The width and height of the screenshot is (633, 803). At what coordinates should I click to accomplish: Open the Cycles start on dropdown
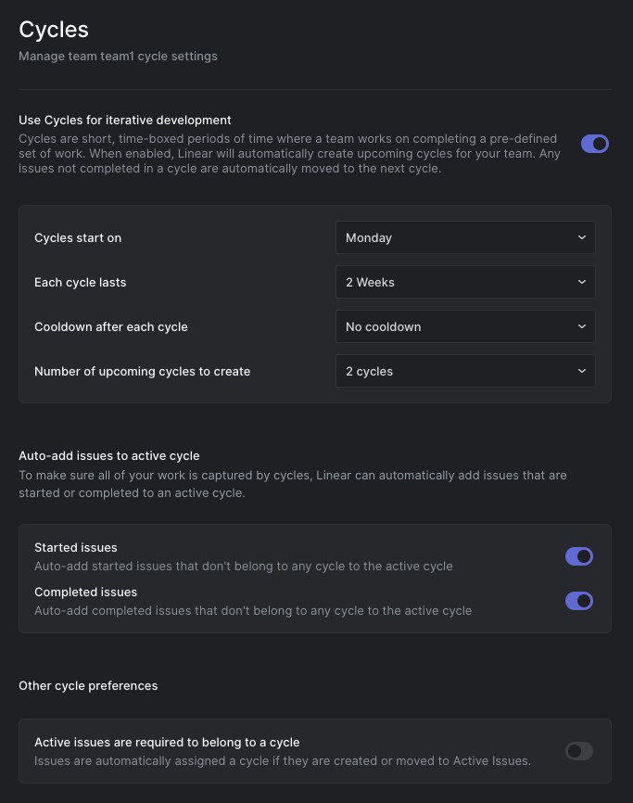(464, 237)
